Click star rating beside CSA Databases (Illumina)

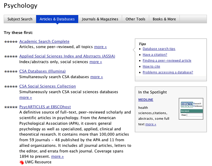(11, 71)
